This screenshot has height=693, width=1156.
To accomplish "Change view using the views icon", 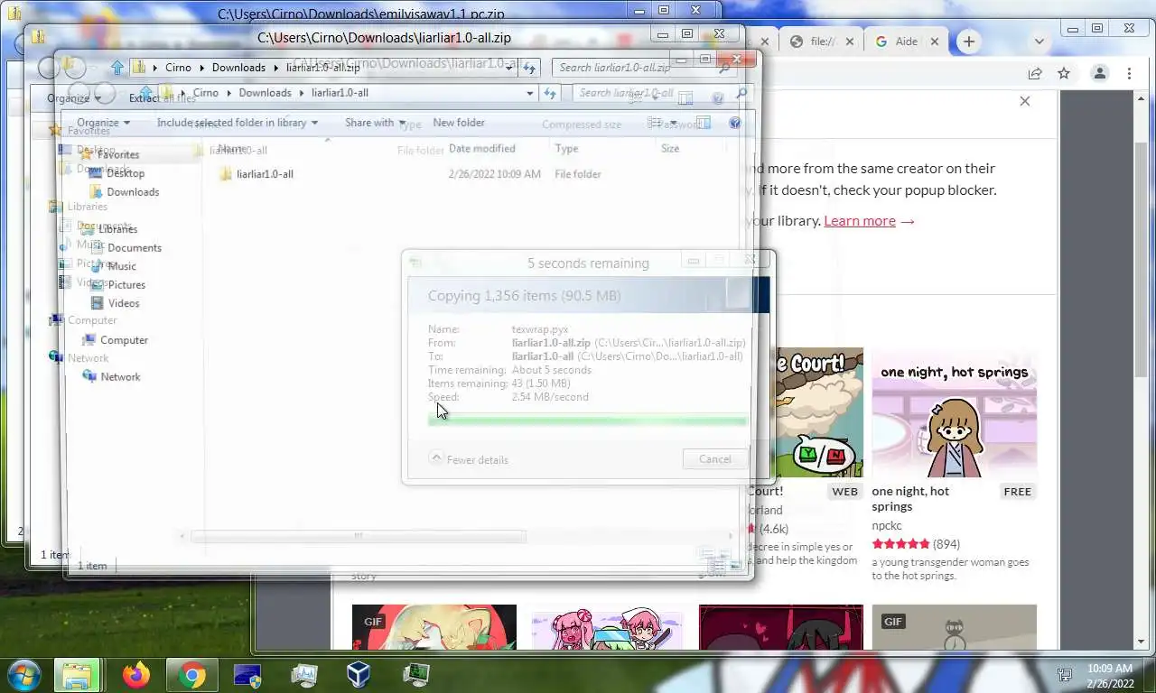I will (655, 123).
